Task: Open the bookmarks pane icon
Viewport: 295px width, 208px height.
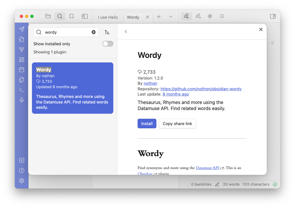Action: pos(72,16)
